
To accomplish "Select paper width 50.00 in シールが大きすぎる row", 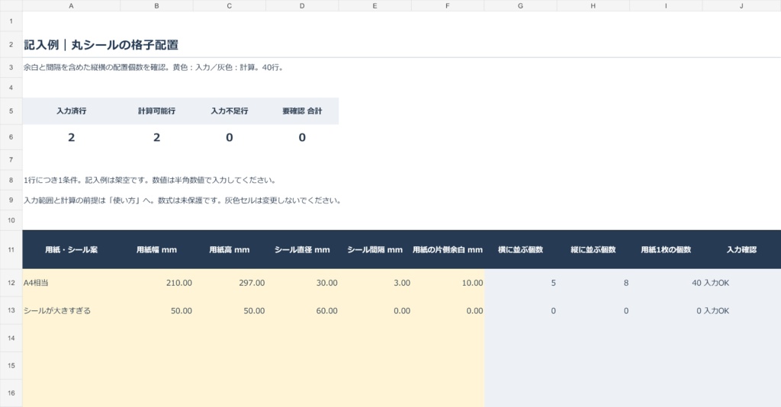I will [x=156, y=310].
